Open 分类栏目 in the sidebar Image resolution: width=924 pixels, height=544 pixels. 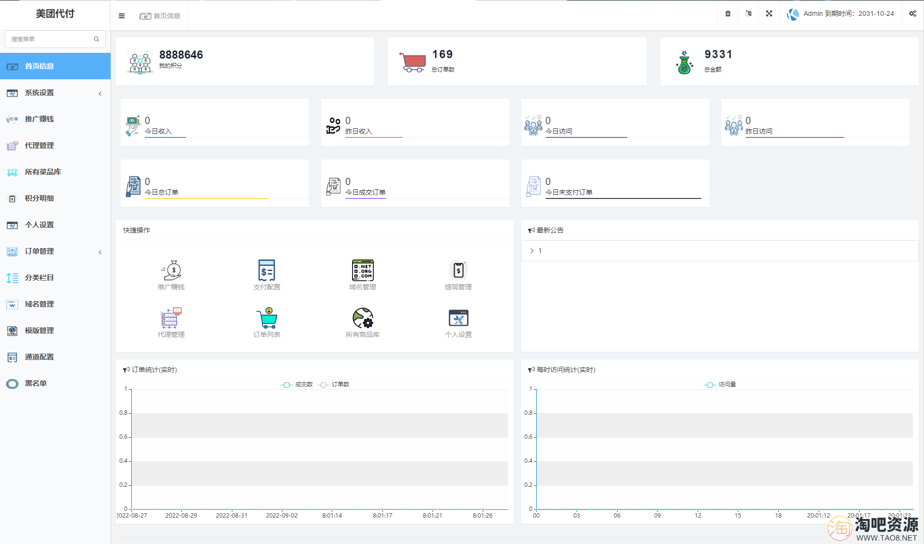55,278
